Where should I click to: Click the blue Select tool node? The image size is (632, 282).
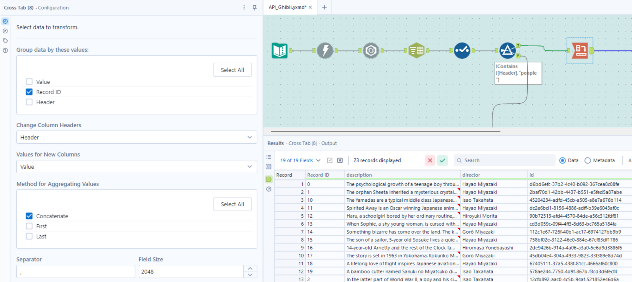coord(462,50)
